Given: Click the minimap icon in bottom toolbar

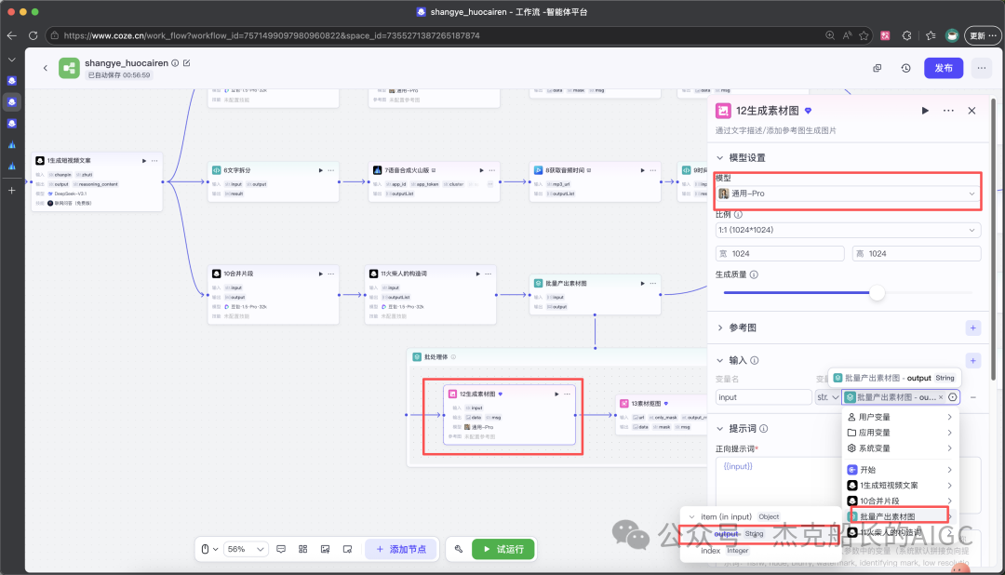Looking at the screenshot, I should click(x=347, y=549).
